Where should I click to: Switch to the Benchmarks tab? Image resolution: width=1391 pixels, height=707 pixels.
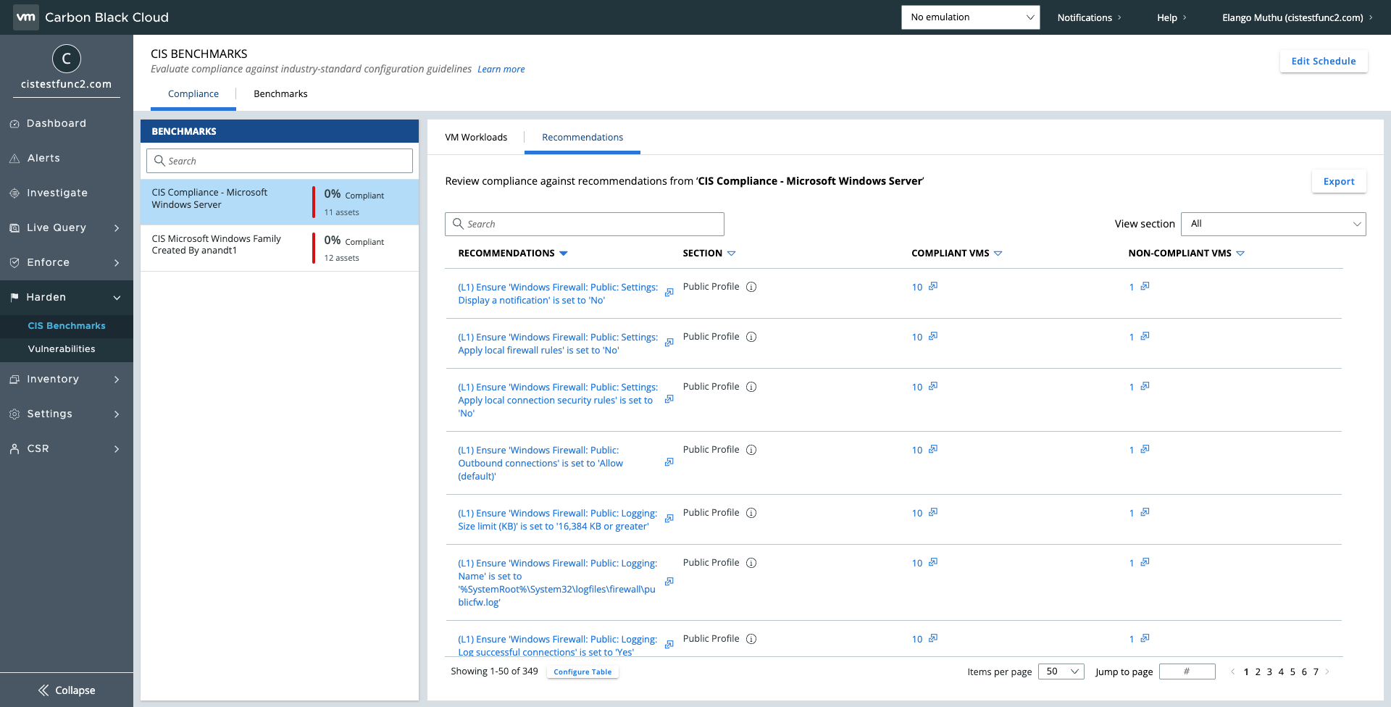point(280,93)
